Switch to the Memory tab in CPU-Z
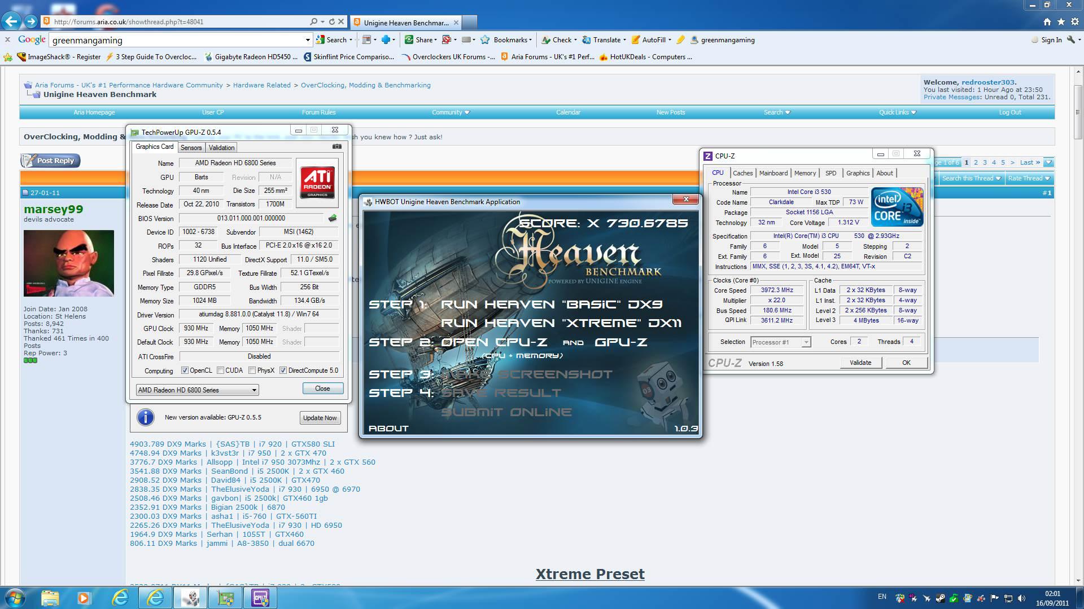1084x609 pixels. (805, 173)
